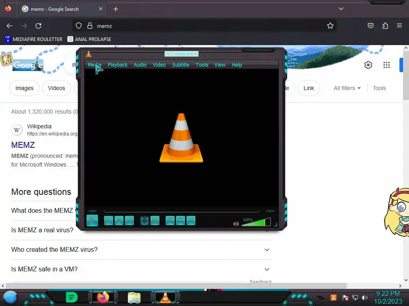Open VLC Help menu
This screenshot has width=409, height=306.
[237, 65]
